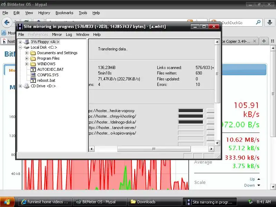Open Tools menu in Mypal browser

83,13
